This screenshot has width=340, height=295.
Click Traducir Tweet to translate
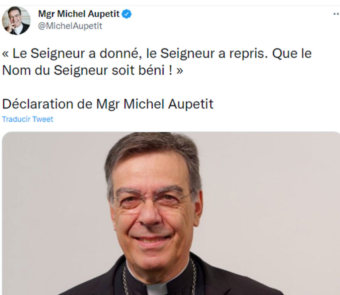pyautogui.click(x=28, y=119)
